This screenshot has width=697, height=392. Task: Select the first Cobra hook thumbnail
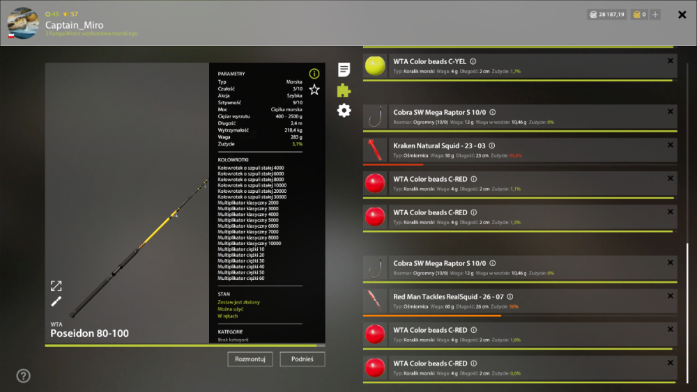click(x=375, y=117)
